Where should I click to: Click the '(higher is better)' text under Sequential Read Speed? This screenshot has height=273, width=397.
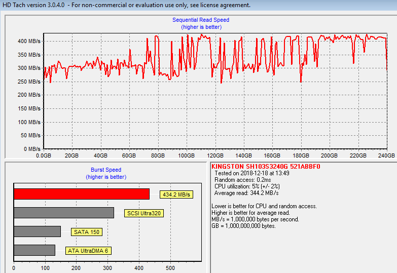click(x=201, y=27)
